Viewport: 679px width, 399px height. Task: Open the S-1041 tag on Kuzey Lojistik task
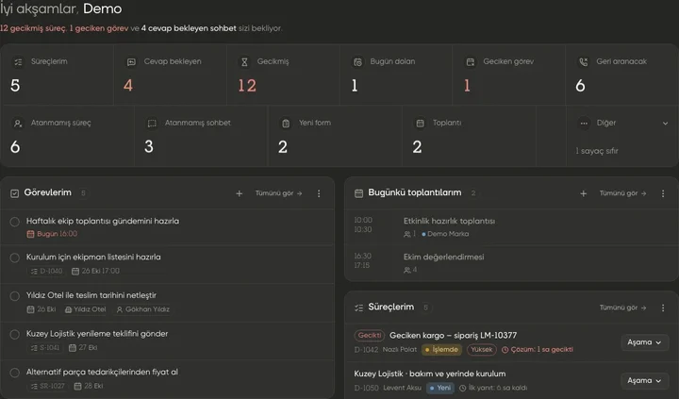click(45, 348)
